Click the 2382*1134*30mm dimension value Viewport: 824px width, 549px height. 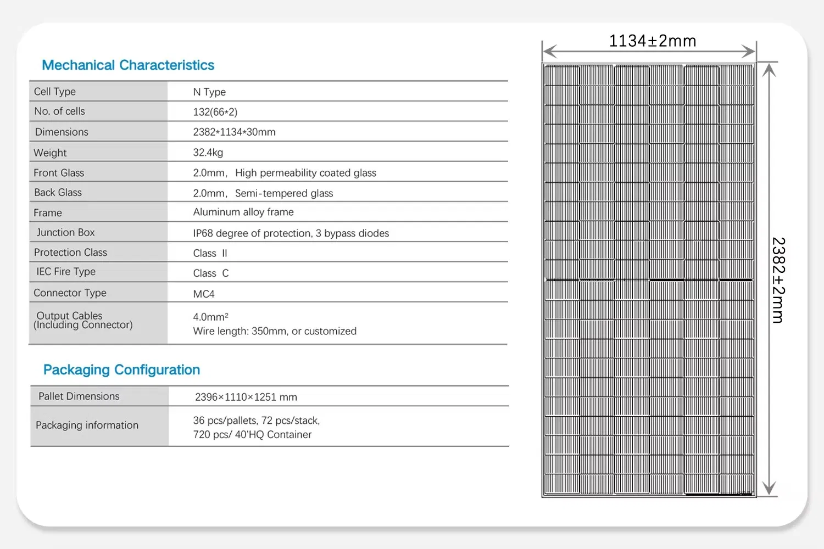(x=234, y=132)
